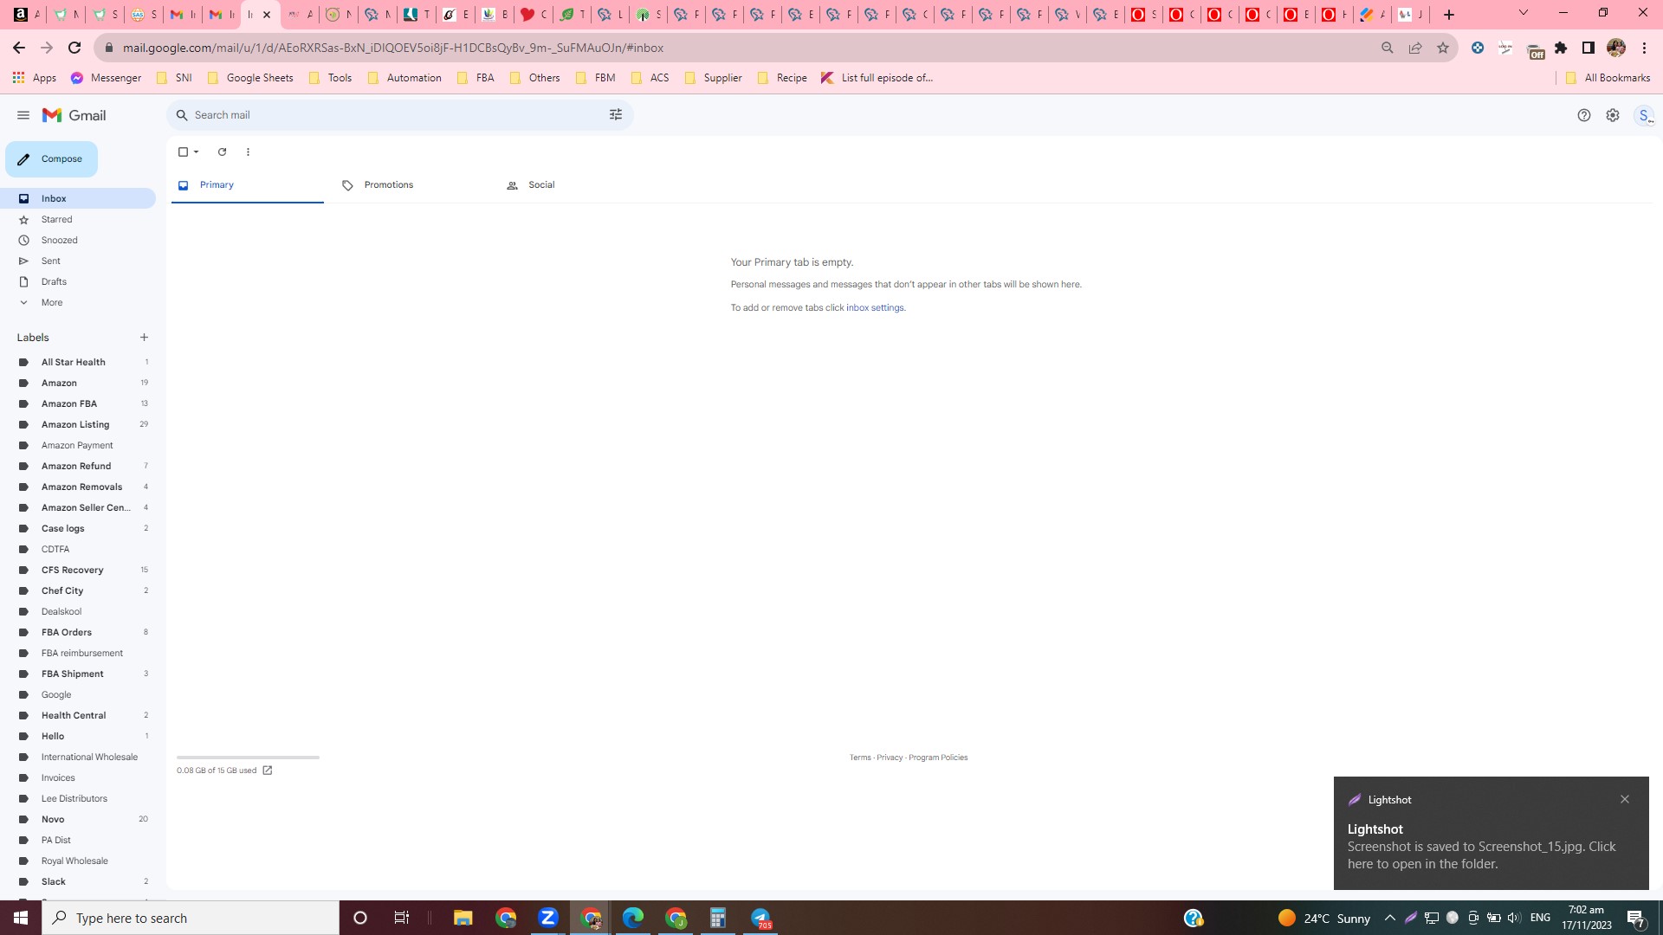Expand the select dropdown arrow beside checkbox

click(197, 152)
